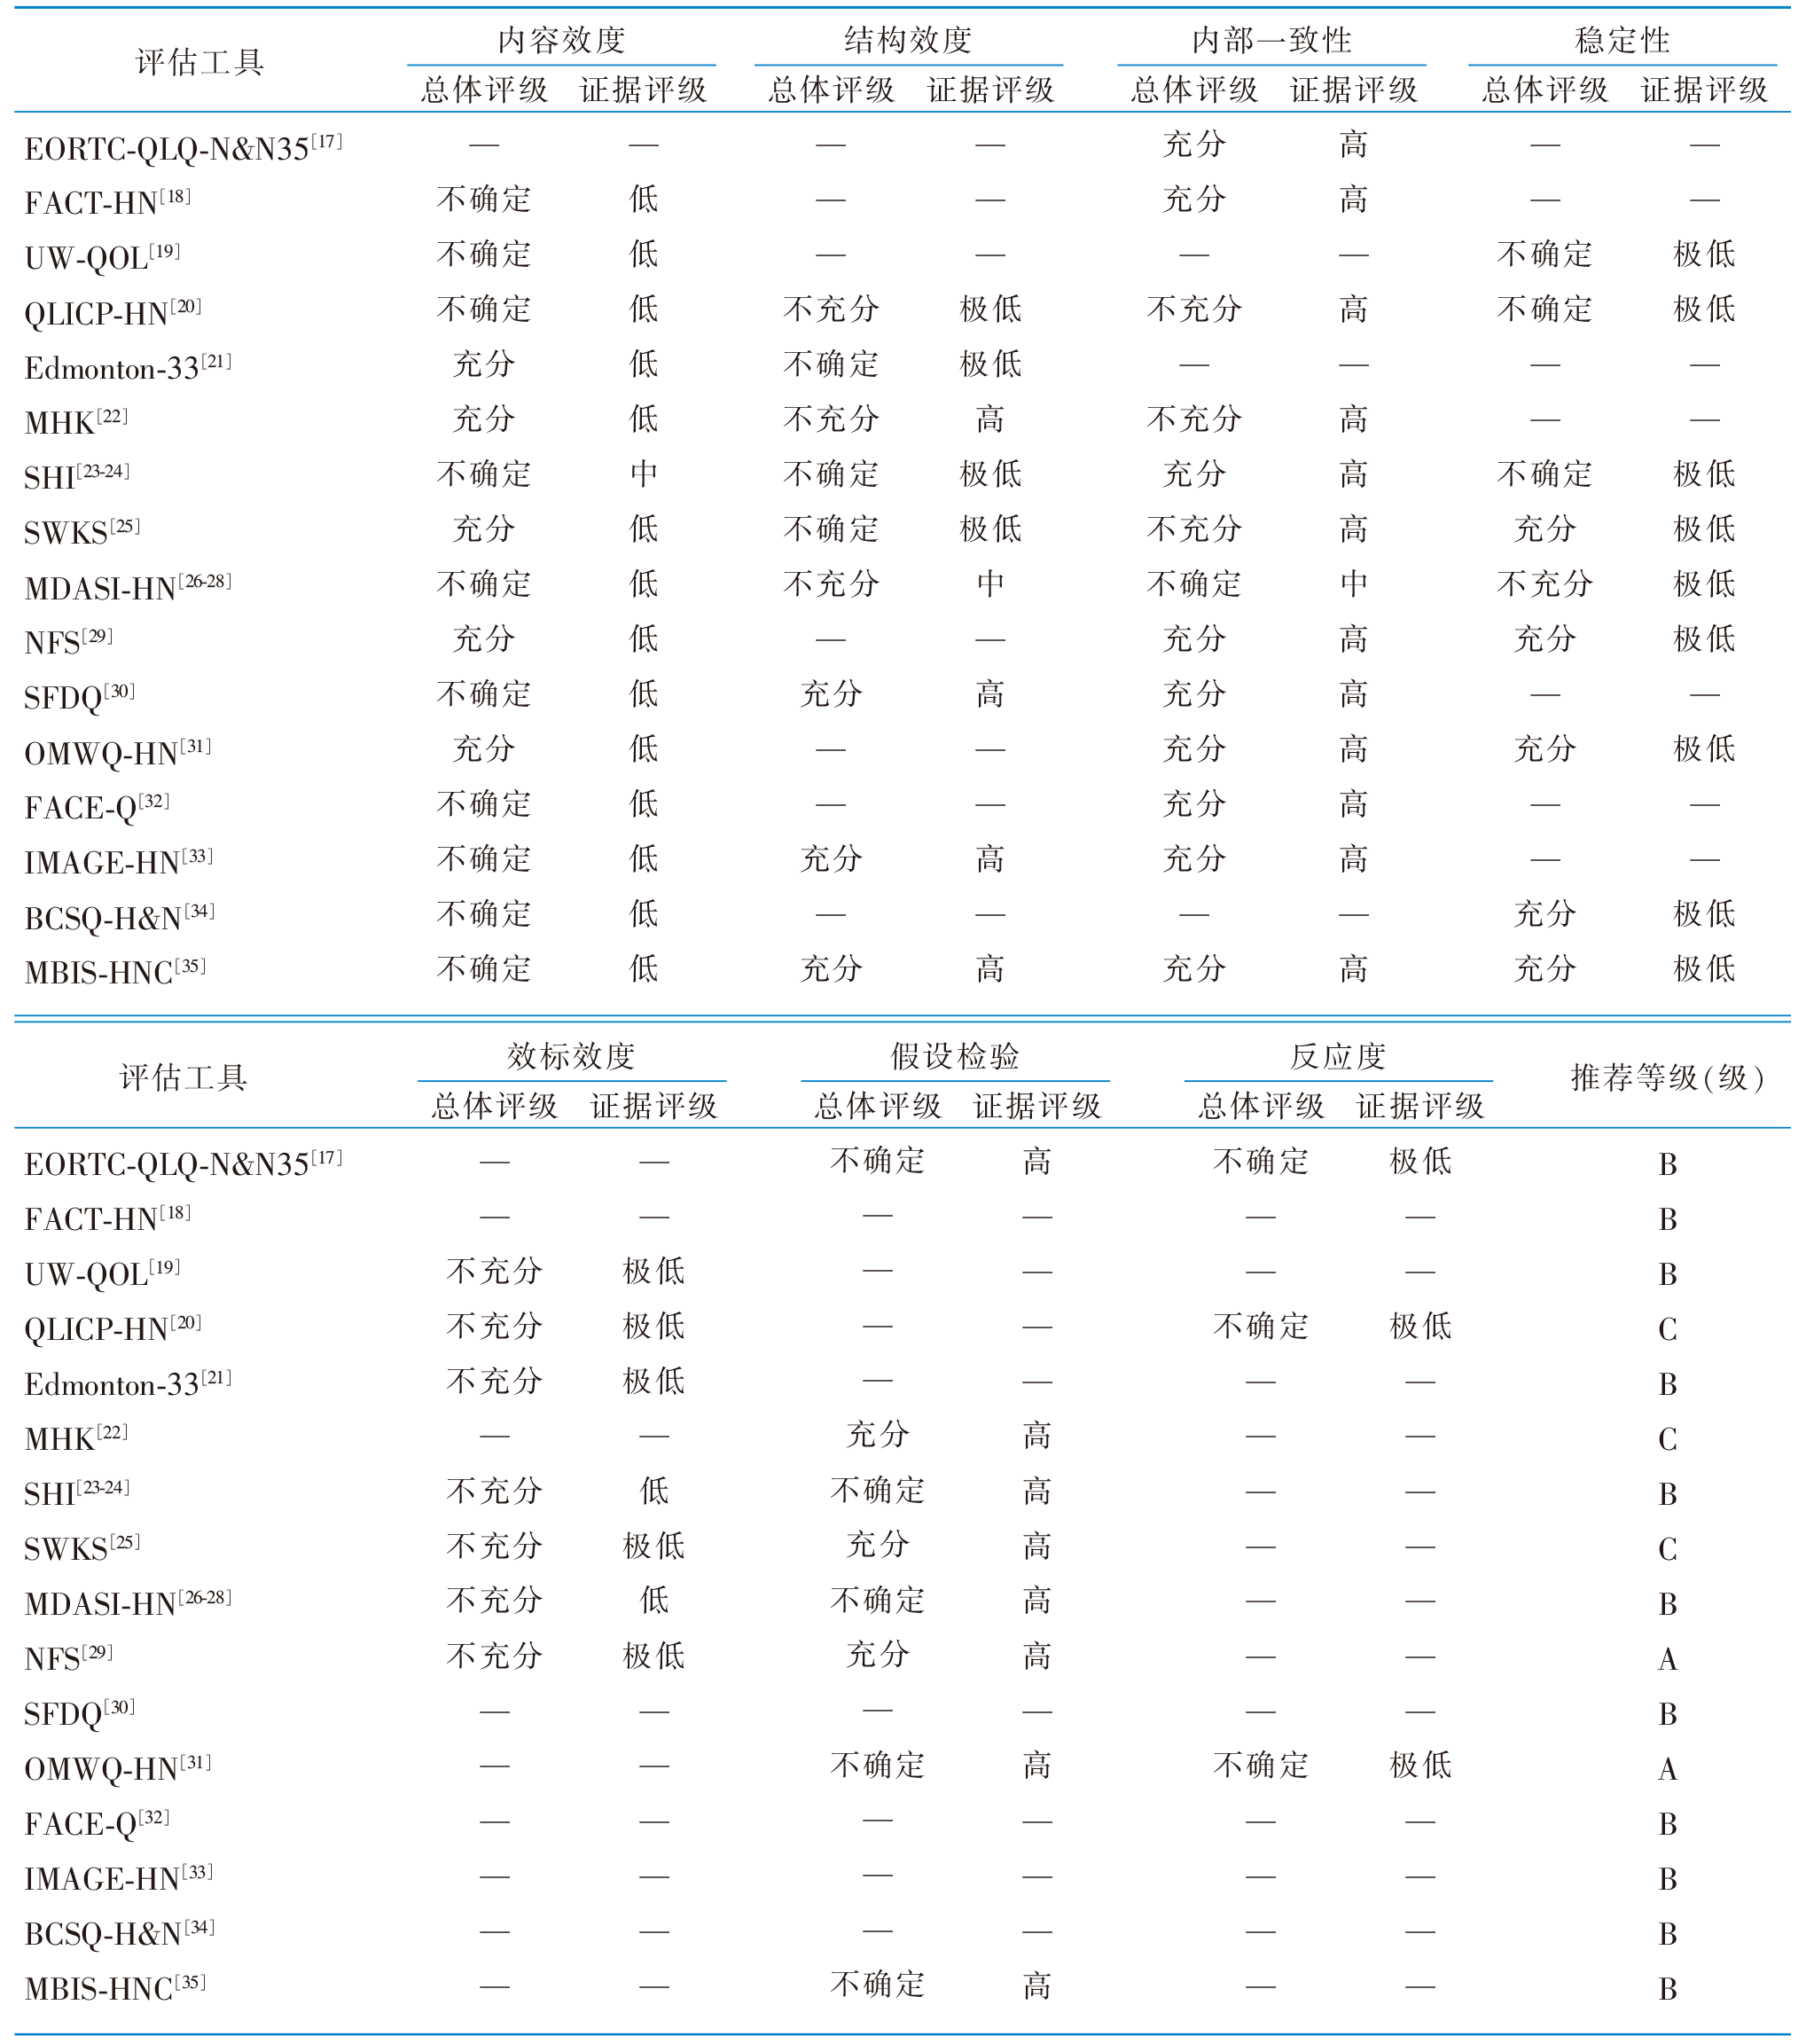Click the BCSQ-H&N label in the lower table
1814x2044 pixels.
click(103, 1935)
